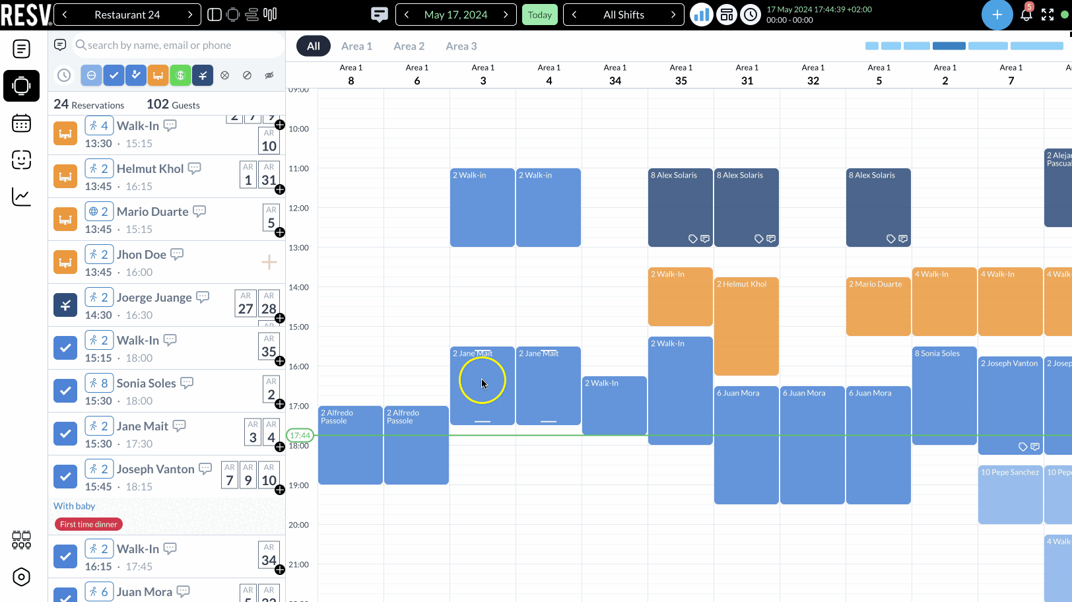Toggle the no-show filter icon

coord(247,75)
